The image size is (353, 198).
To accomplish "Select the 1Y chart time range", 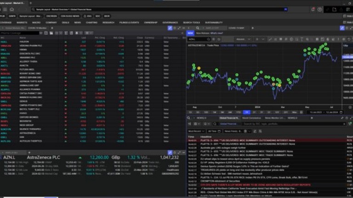I will [247, 112].
